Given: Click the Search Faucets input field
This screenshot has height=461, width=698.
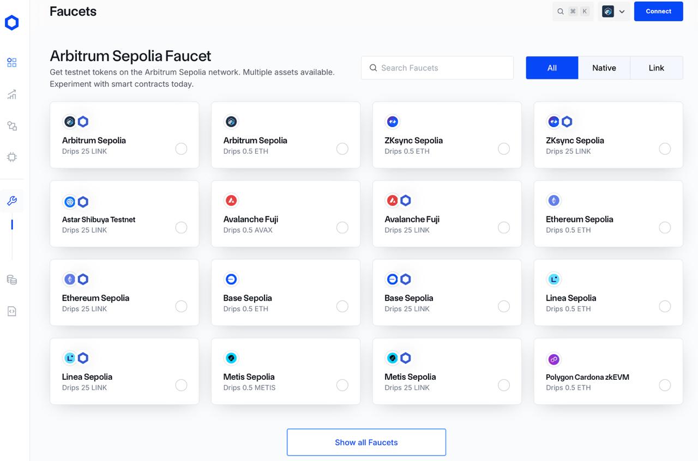Looking at the screenshot, I should tap(437, 68).
